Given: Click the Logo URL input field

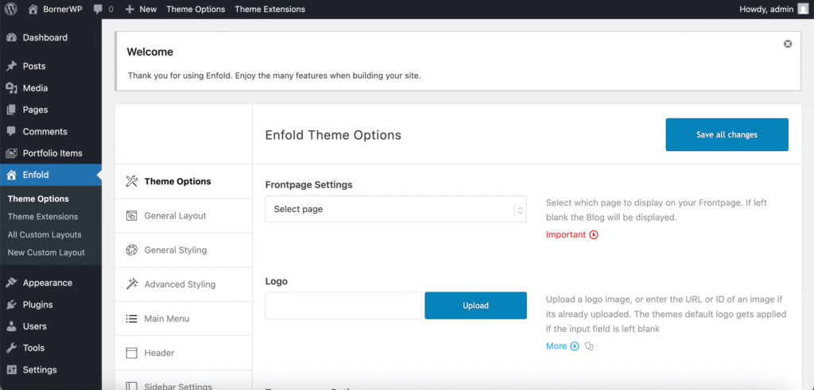Looking at the screenshot, I should (x=343, y=306).
